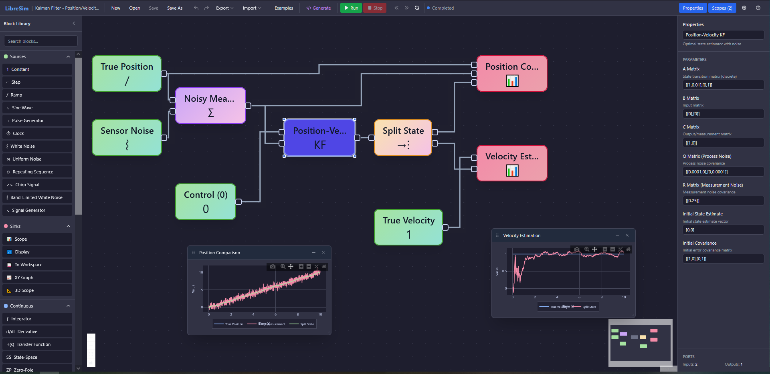Open the Examples menu
This screenshot has height=374, width=770.
click(284, 8)
